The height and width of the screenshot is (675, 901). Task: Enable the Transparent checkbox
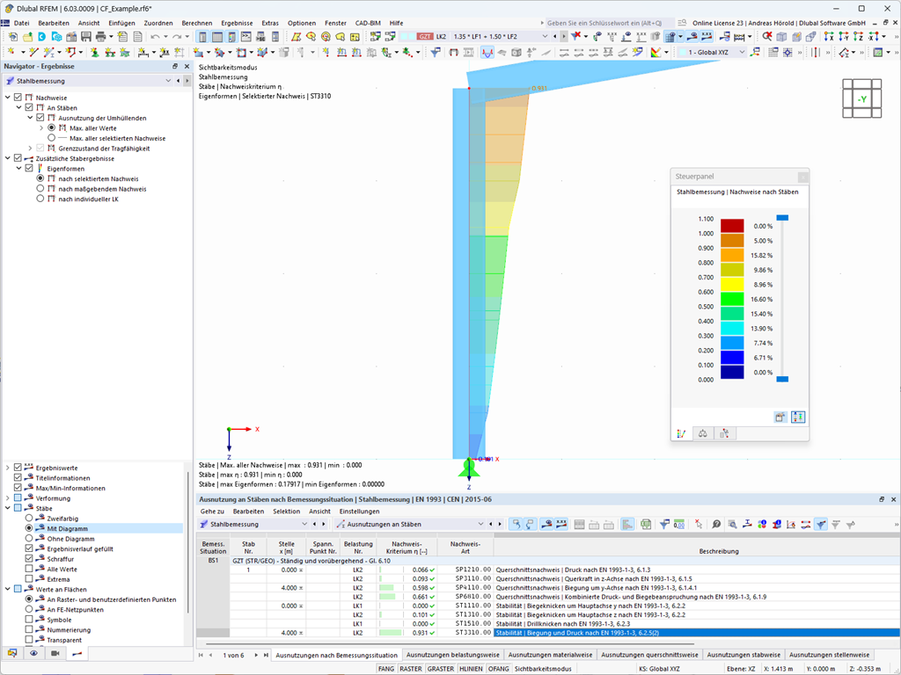click(x=29, y=640)
